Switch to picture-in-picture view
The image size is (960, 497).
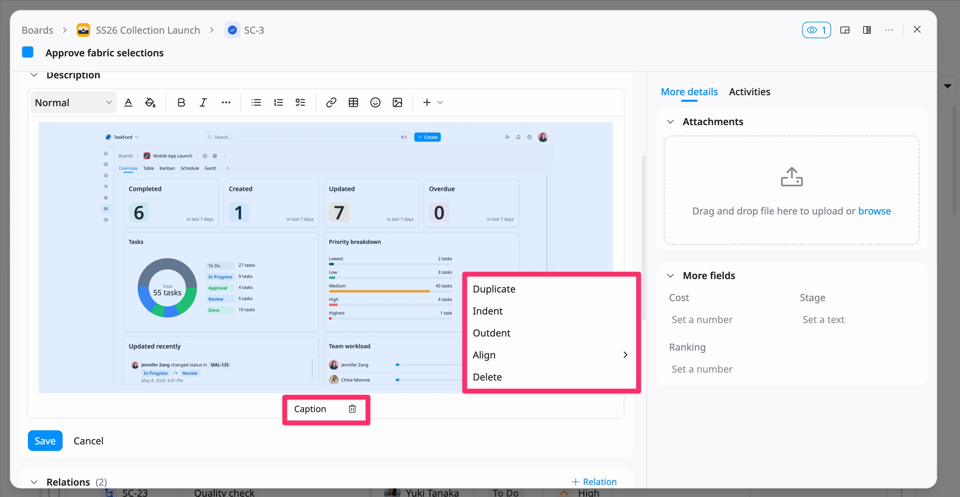845,30
